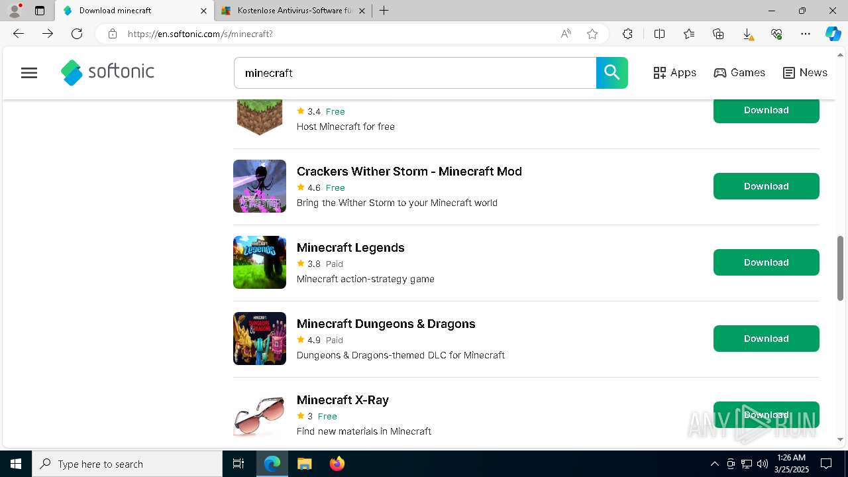
Task: Close the Download minecraft tab
Action: [203, 11]
